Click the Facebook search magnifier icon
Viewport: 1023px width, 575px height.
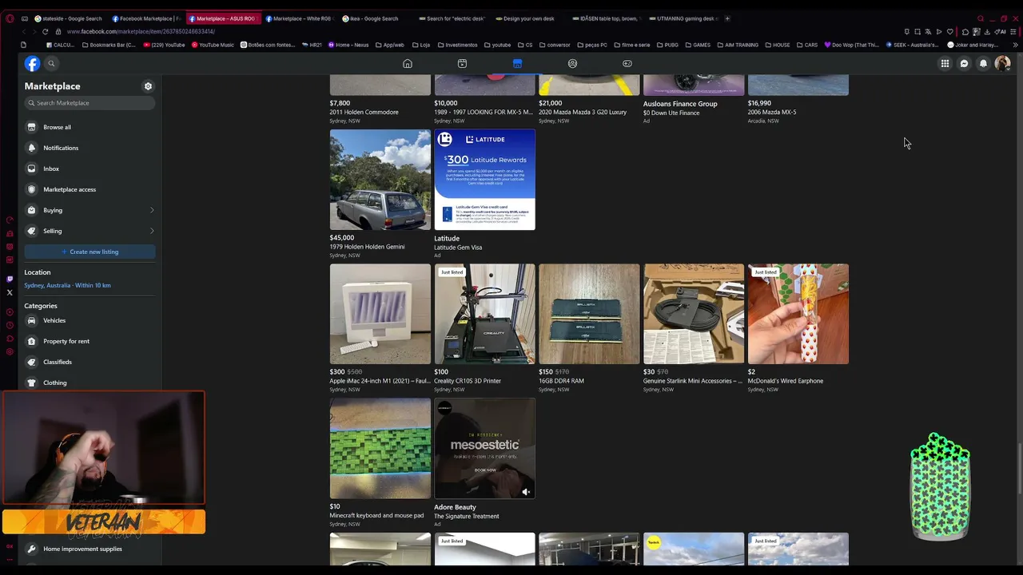[51, 64]
